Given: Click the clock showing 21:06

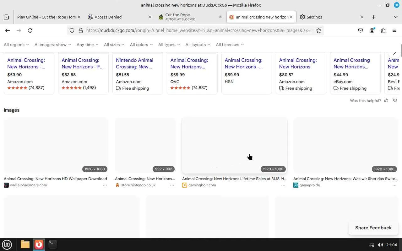Looking at the screenshot, I should (392, 245).
